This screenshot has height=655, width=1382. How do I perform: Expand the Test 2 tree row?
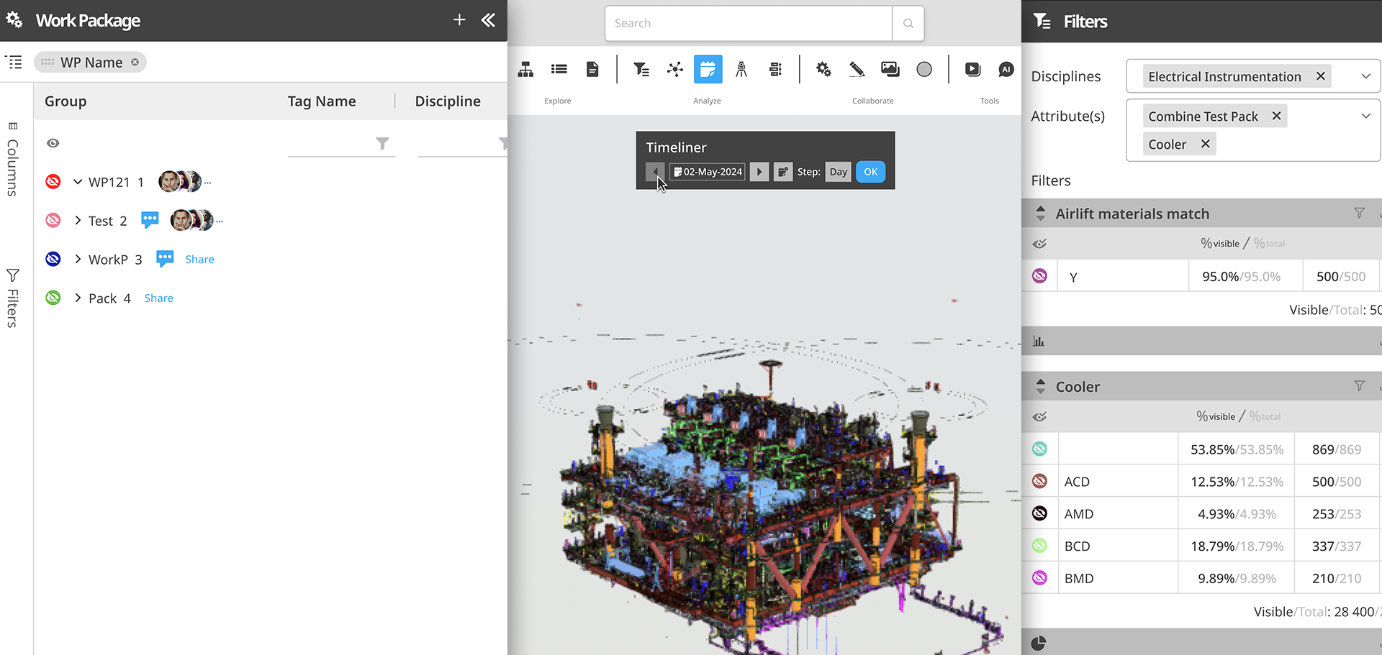point(78,221)
